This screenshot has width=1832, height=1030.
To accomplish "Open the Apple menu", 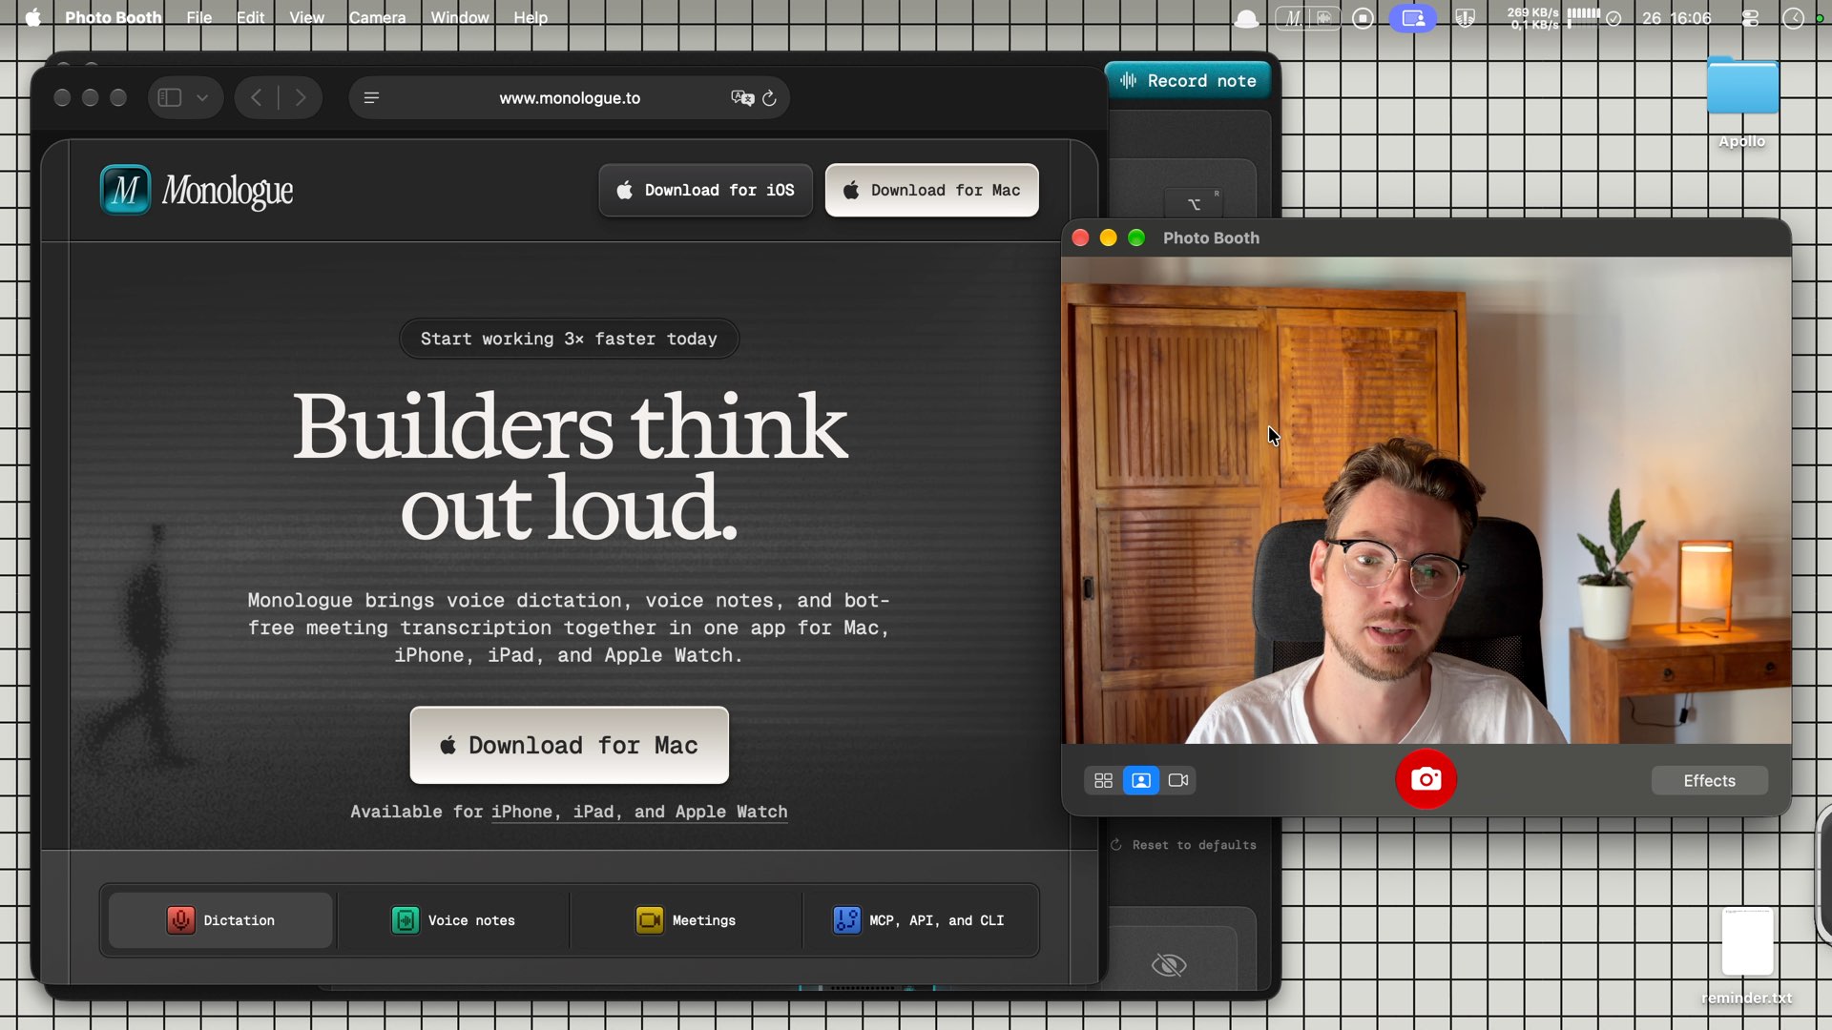I will [32, 17].
